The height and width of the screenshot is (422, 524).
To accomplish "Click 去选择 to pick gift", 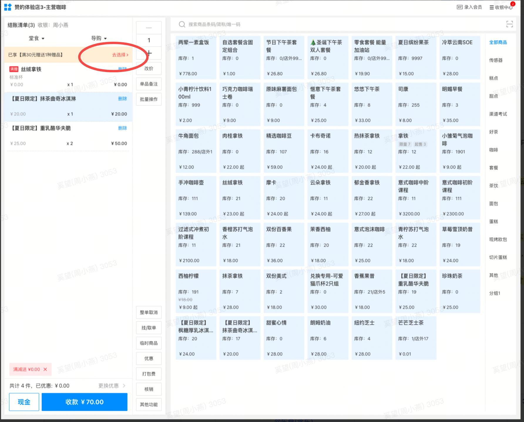I will [120, 55].
